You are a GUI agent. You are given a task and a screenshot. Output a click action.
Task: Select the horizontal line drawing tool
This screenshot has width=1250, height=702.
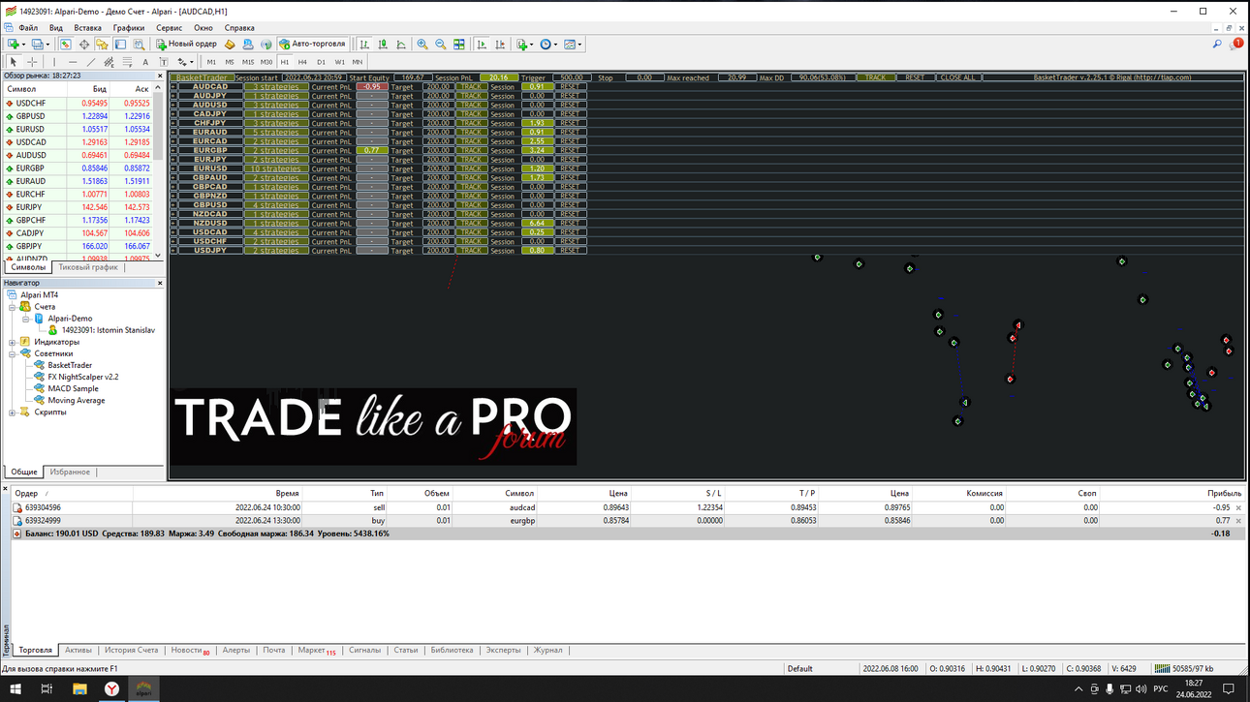(73, 62)
